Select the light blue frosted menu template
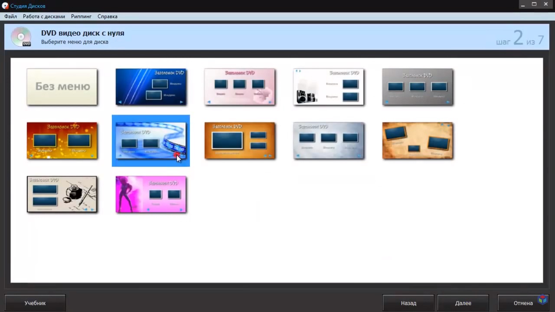 coord(329,140)
